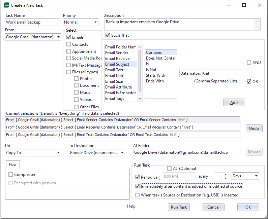Select the Email Text Contains selection row
The width and height of the screenshot is (268, 219).
tap(123, 135)
